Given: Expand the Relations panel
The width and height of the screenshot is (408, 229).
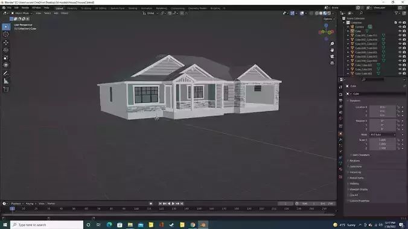Looking at the screenshot, I should click(x=354, y=161).
